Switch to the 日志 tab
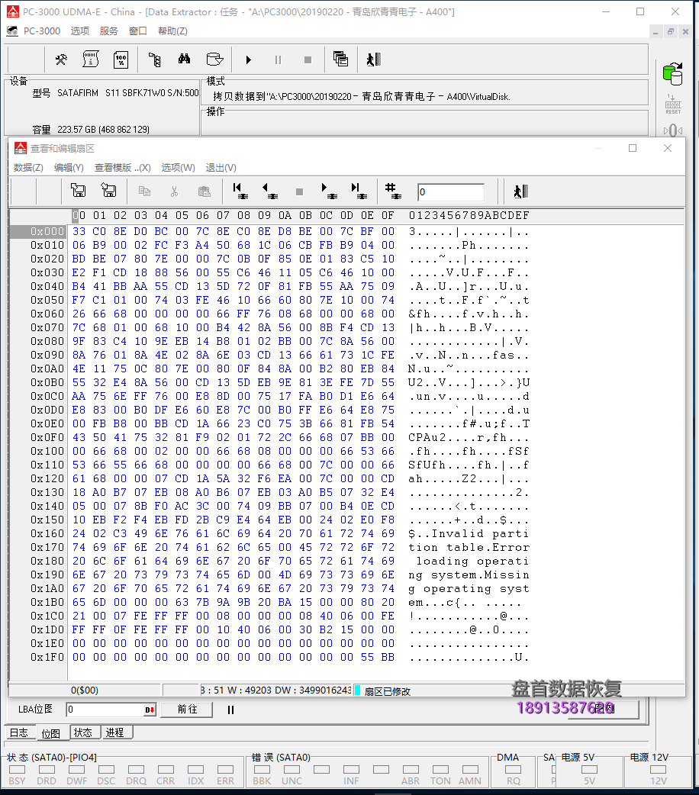This screenshot has height=795, width=699. (x=19, y=732)
